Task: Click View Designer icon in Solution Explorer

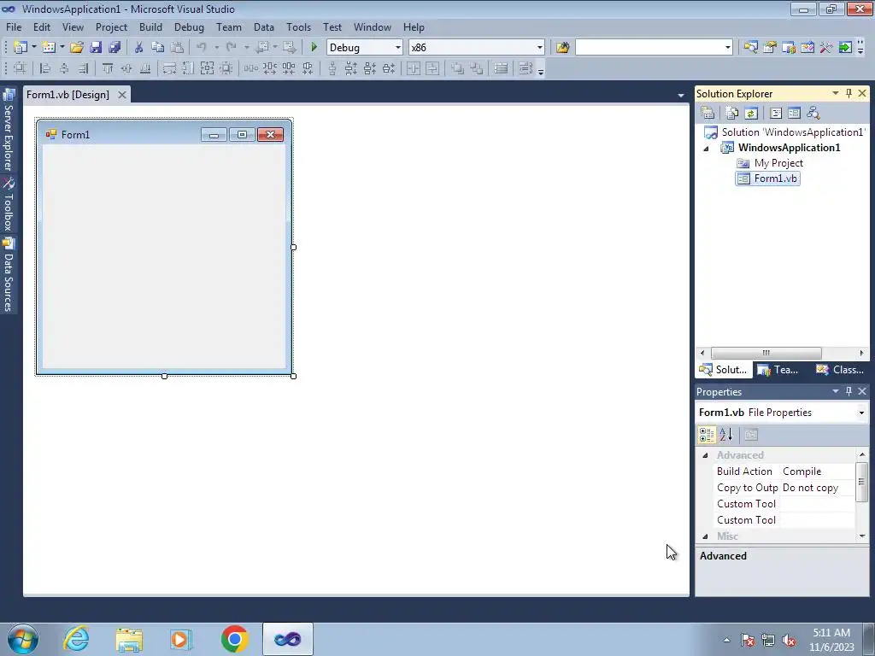Action: [x=794, y=114]
